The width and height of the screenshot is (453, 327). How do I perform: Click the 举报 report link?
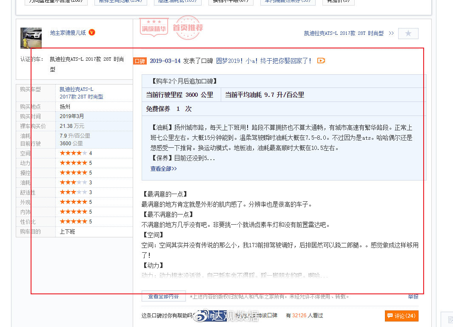point(413,297)
